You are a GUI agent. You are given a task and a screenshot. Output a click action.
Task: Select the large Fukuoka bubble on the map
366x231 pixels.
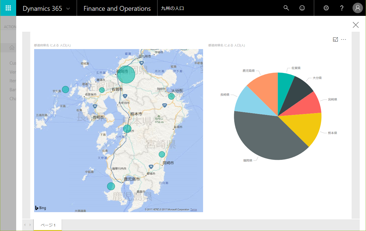(126, 75)
